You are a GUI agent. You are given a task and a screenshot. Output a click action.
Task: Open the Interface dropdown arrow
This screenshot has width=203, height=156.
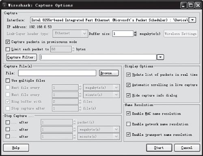[x=192, y=20]
